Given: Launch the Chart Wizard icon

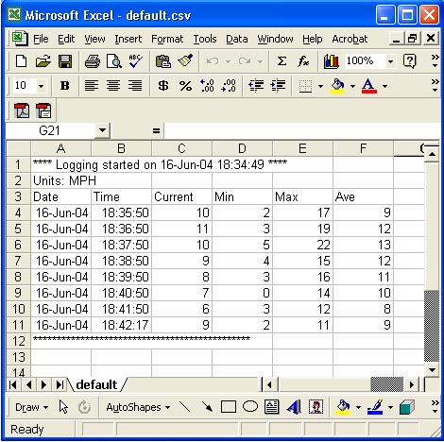Looking at the screenshot, I should click(x=331, y=61).
